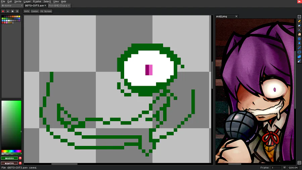Click the evil2.png panel horizontal scrollbar
This screenshot has height=170, width=302.
(235, 164)
